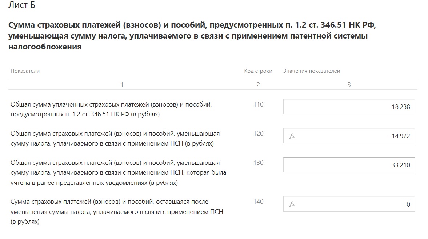
Task: Click the "Лист Б" heading
Action: click(x=21, y=5)
